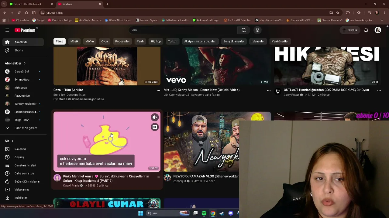Select the Canlı filter chip

[140, 41]
